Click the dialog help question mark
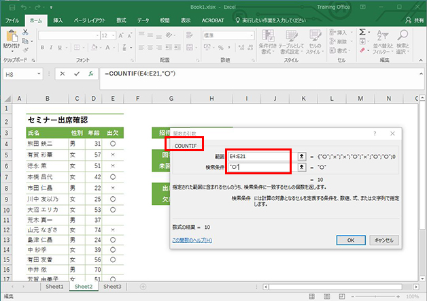Screen dimensions: 427x301 click(x=375, y=133)
